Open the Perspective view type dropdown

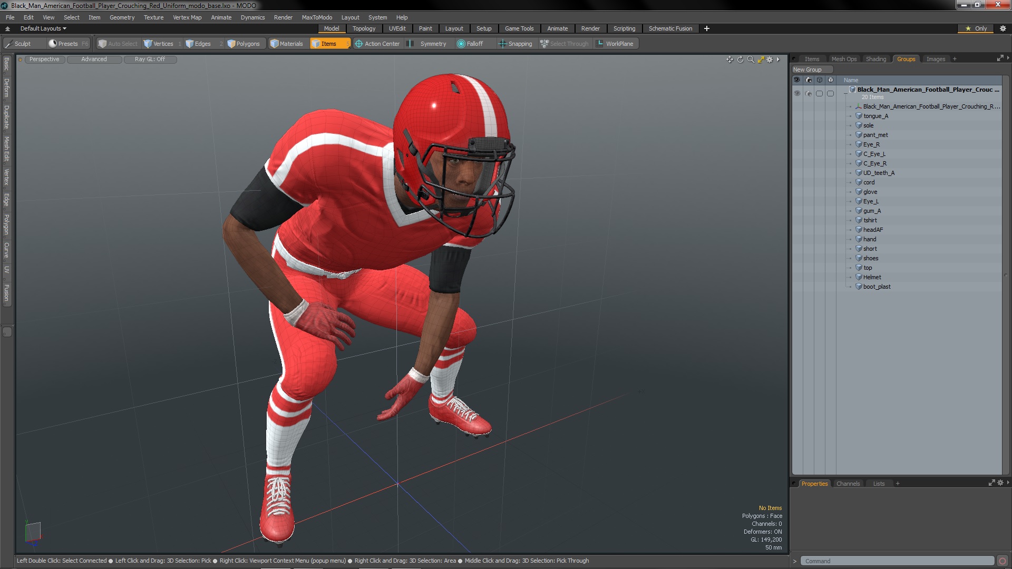pos(44,60)
